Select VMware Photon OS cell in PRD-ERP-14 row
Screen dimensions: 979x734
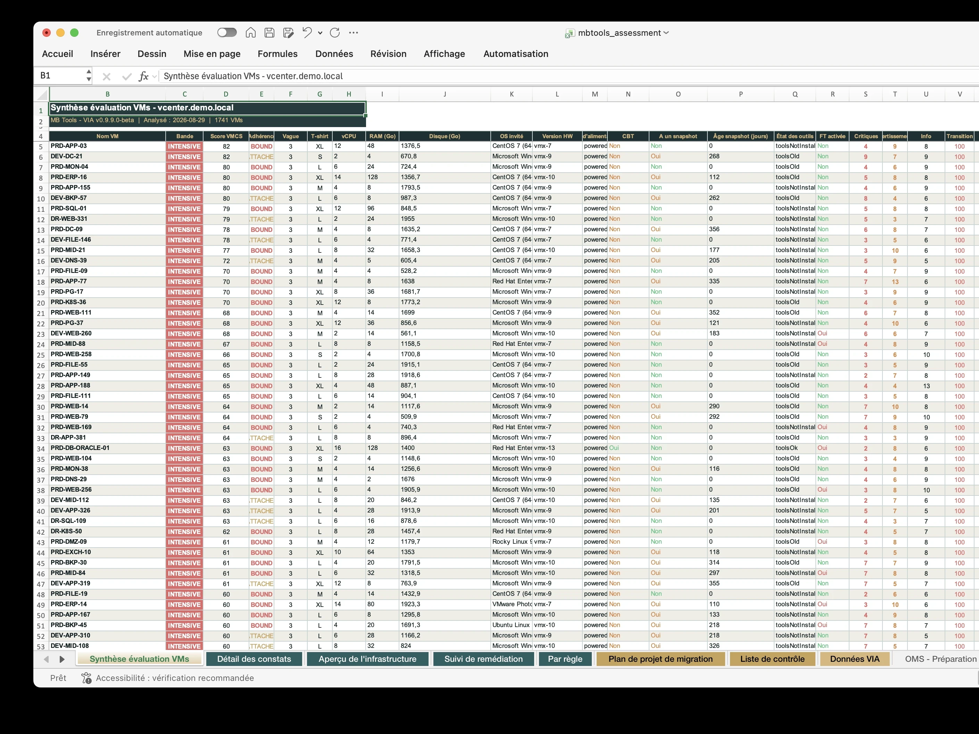(x=512, y=604)
